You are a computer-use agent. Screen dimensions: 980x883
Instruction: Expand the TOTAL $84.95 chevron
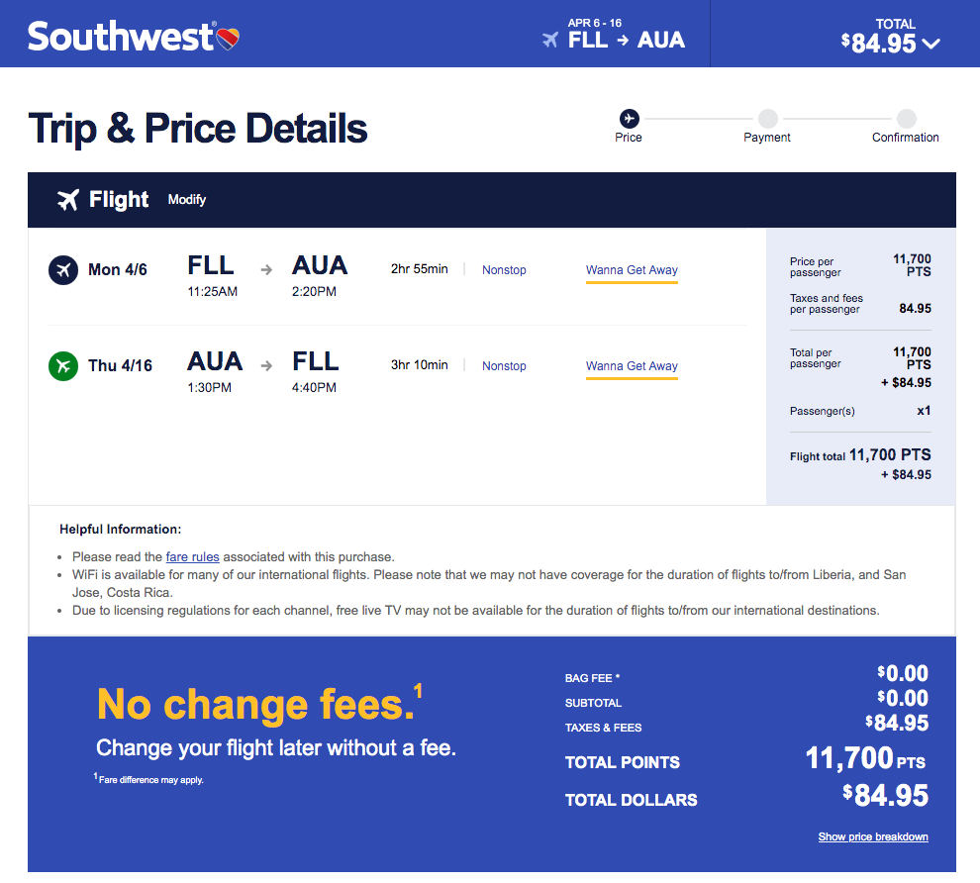931,44
